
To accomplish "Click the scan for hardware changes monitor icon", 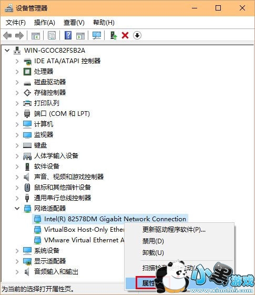I will coord(97,35).
